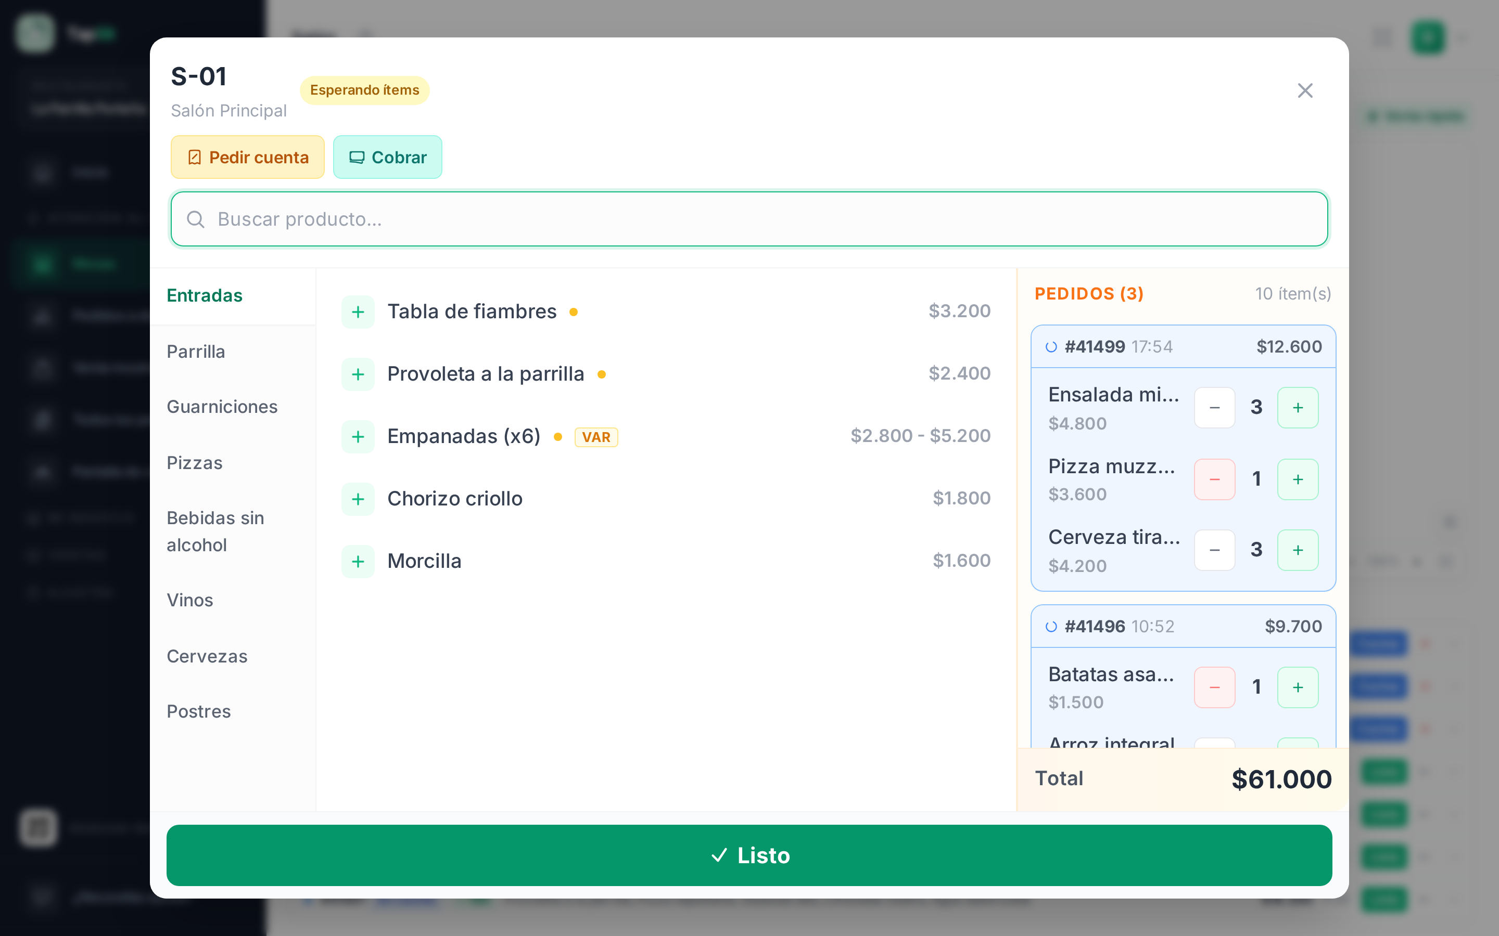This screenshot has width=1499, height=936.
Task: Click the Ensalada mi... item name
Action: coord(1114,395)
